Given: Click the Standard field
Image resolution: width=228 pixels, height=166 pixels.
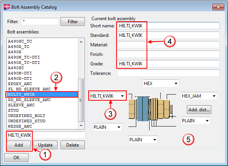Looking at the screenshot, I should 168,35.
